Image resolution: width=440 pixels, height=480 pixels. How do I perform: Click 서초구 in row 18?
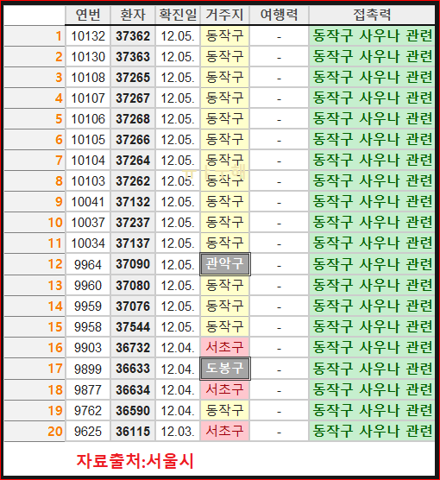(224, 390)
